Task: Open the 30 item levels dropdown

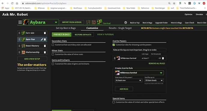Action: [154, 80]
